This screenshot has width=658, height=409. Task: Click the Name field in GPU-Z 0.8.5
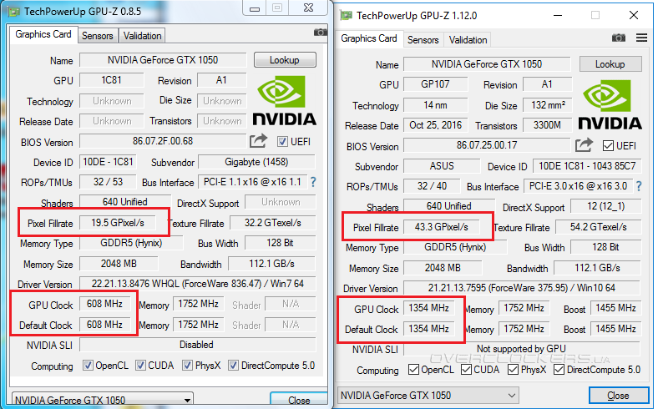click(163, 60)
